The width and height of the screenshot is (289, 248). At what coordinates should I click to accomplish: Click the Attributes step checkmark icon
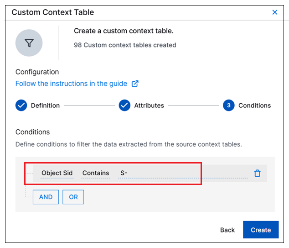(124, 106)
